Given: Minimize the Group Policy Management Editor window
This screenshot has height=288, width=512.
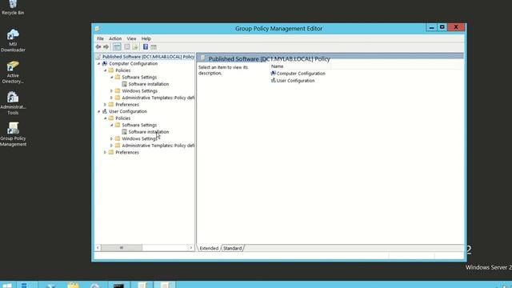Looking at the screenshot, I should [431, 28].
